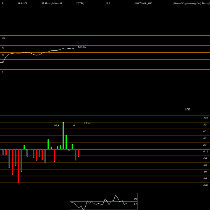
Task: Click the white RSI line end near 63.32
Action: coord(75,48)
